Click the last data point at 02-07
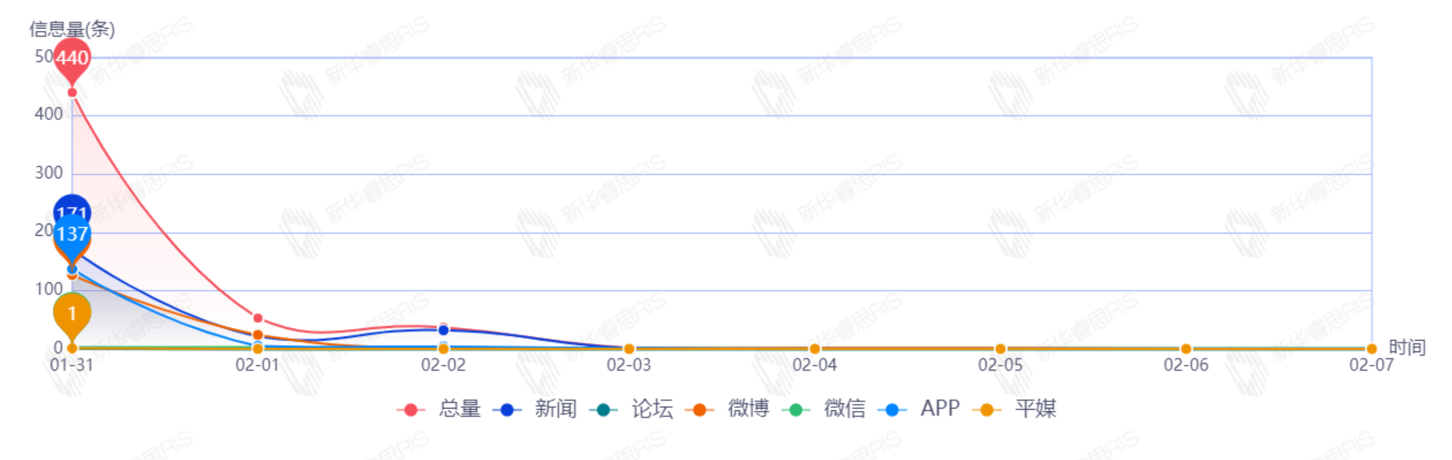The width and height of the screenshot is (1452, 460). [x=1371, y=349]
